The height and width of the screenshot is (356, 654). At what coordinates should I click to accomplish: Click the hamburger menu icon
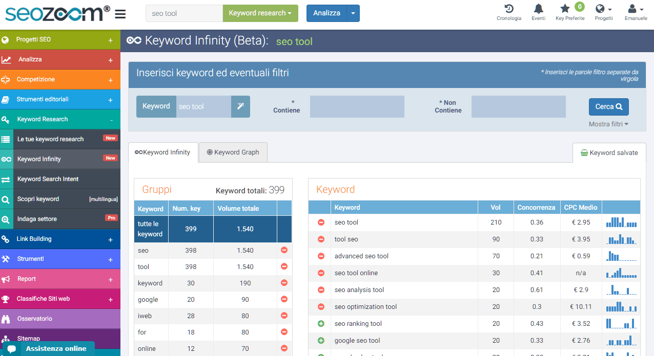(120, 14)
